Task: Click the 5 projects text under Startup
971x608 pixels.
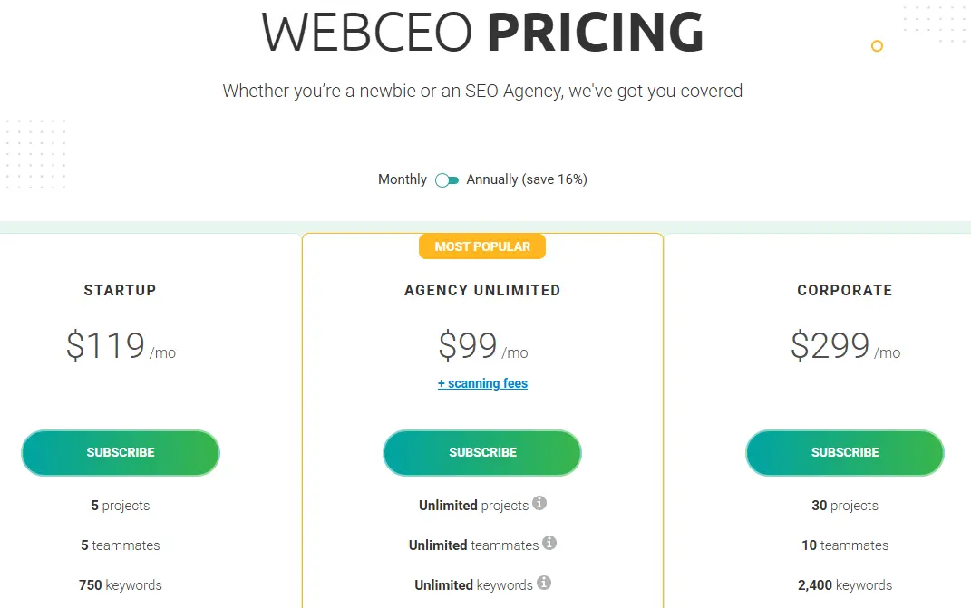Action: (x=120, y=506)
